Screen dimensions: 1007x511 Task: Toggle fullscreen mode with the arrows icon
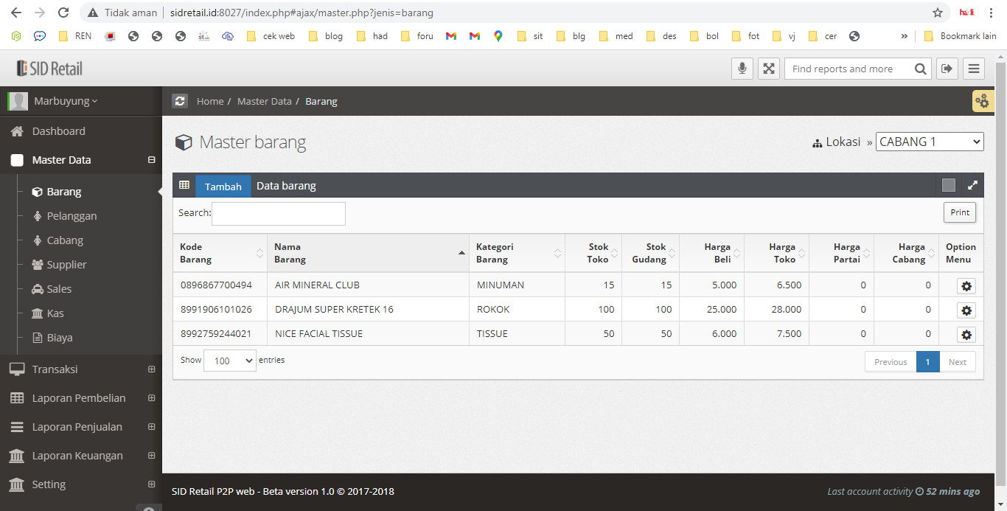(769, 69)
